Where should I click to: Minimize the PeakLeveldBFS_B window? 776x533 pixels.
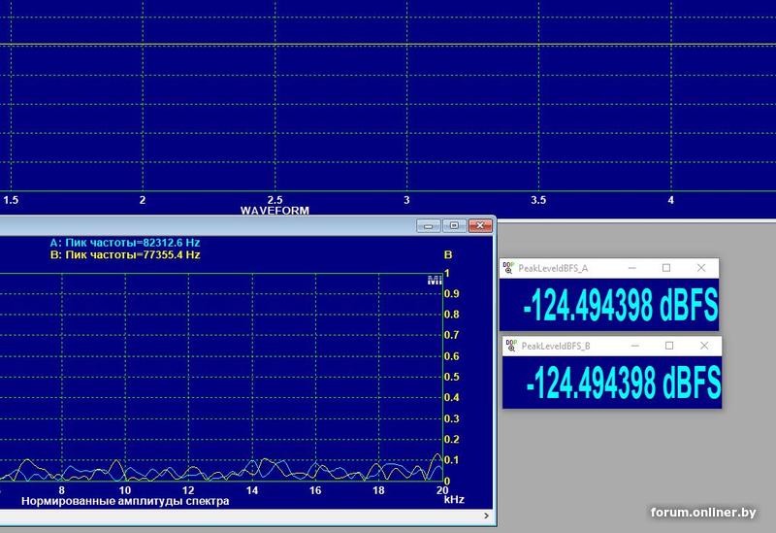[635, 346]
